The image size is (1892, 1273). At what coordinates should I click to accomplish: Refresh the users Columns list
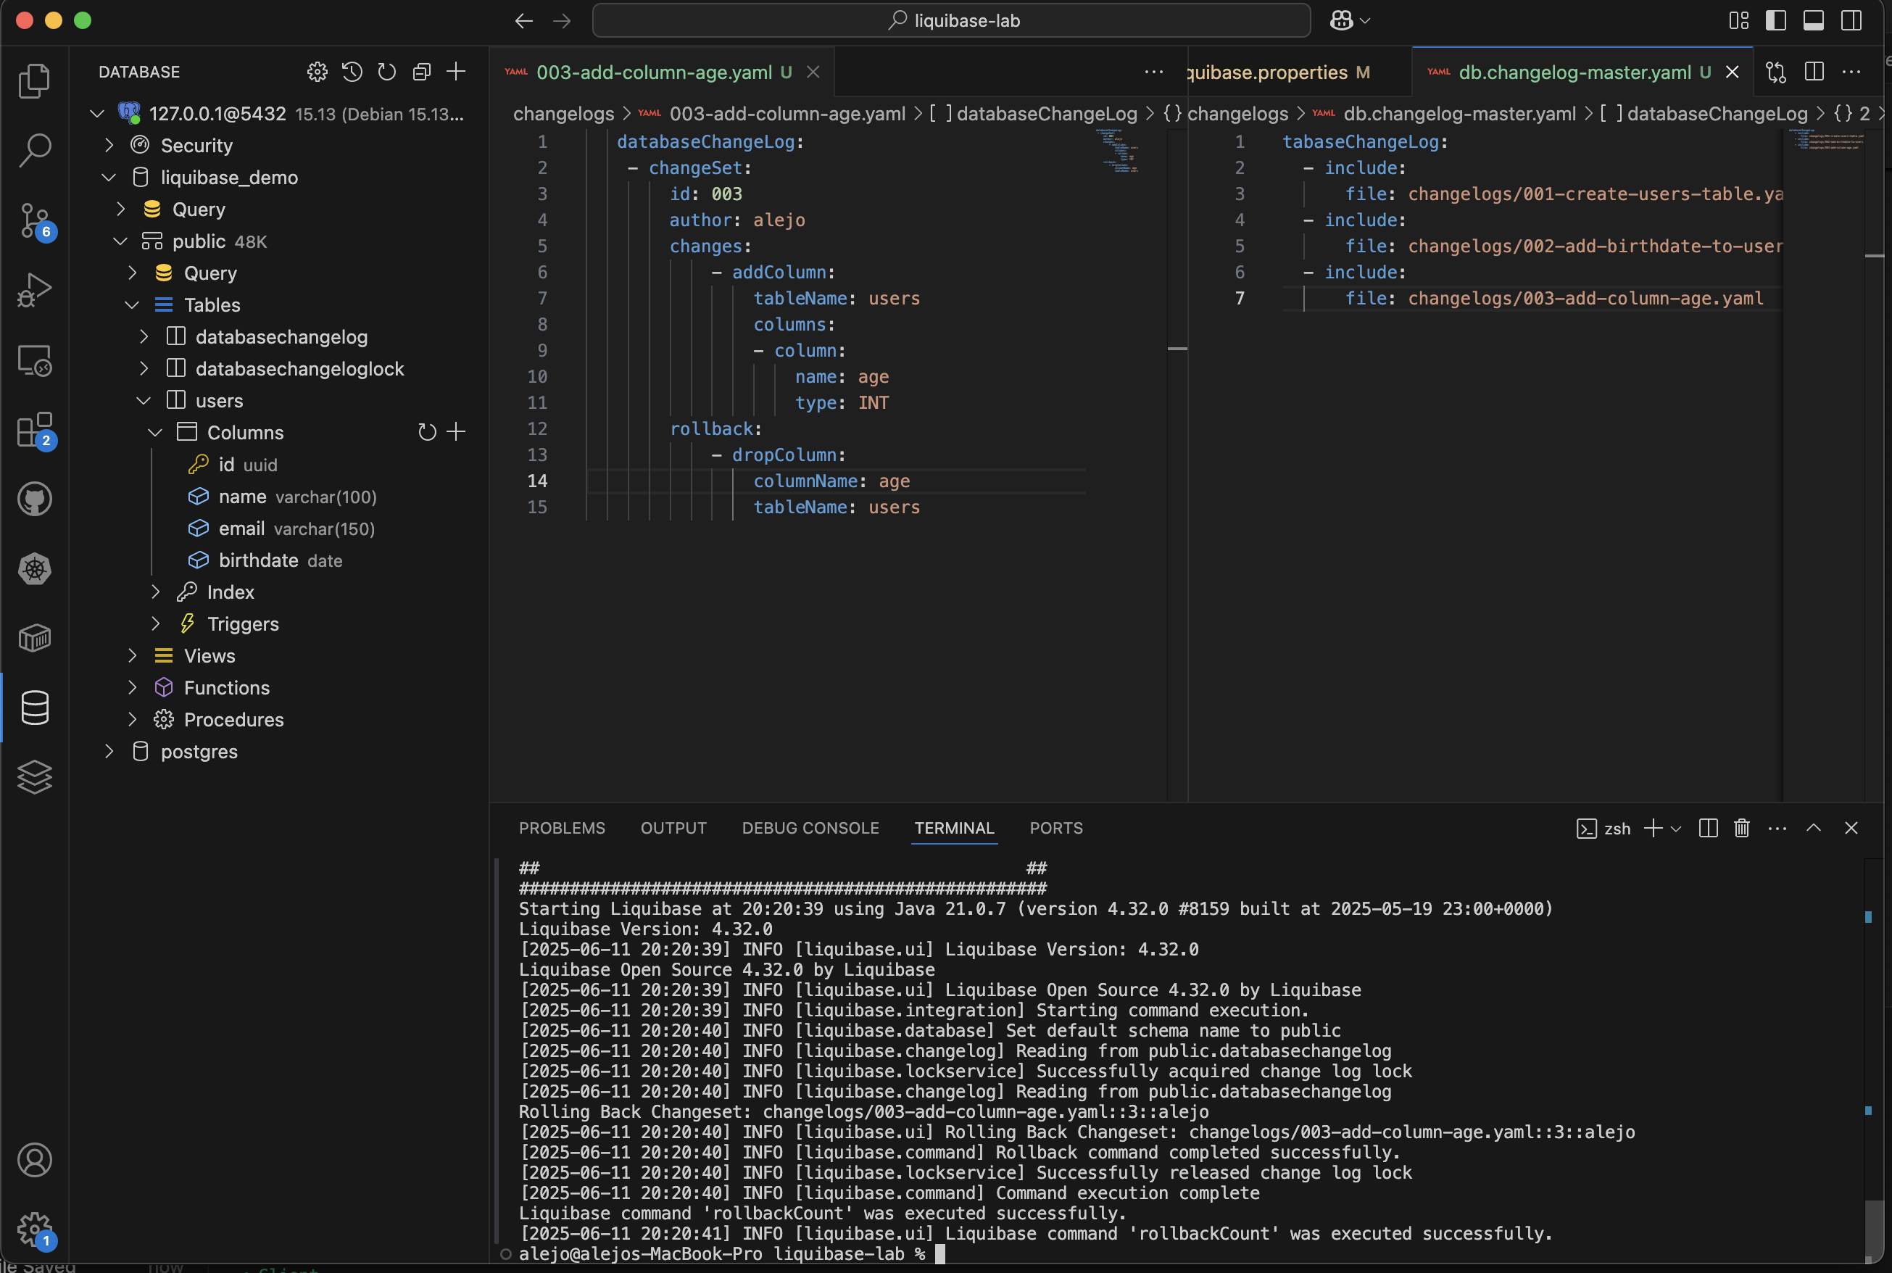pos(427,432)
